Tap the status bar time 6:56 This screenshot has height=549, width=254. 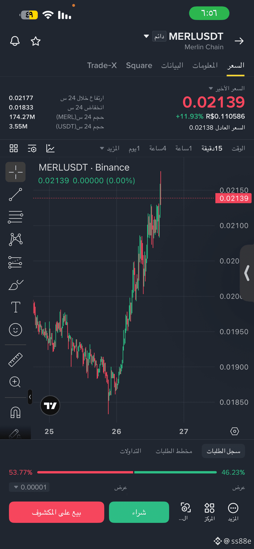[209, 13]
